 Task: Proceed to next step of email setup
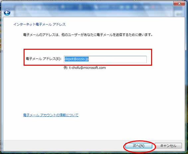[x=139, y=146]
